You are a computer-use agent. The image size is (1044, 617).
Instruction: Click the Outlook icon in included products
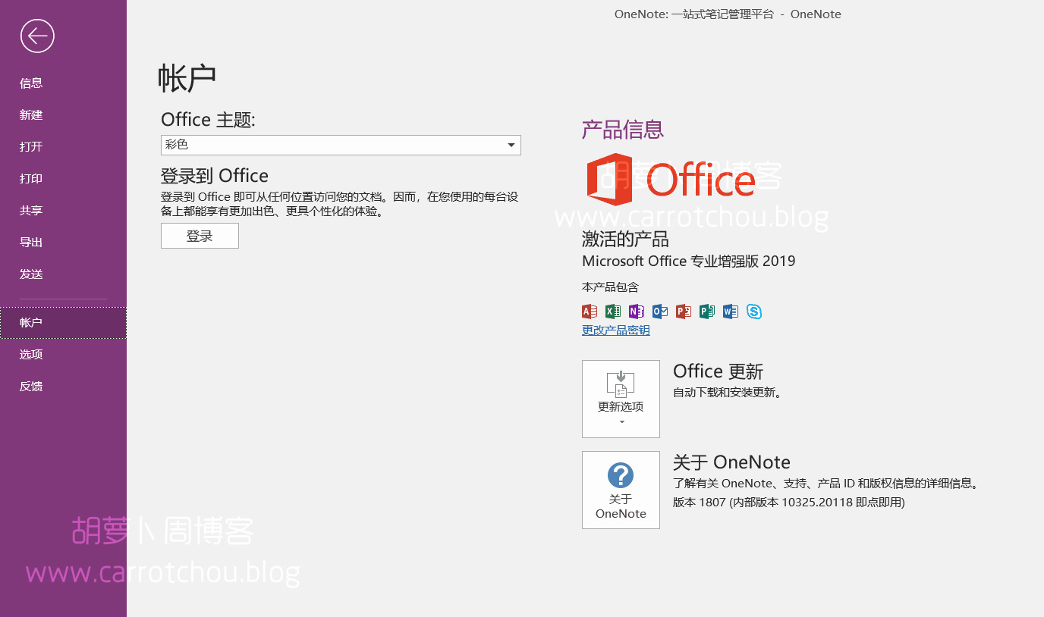pyautogui.click(x=660, y=312)
